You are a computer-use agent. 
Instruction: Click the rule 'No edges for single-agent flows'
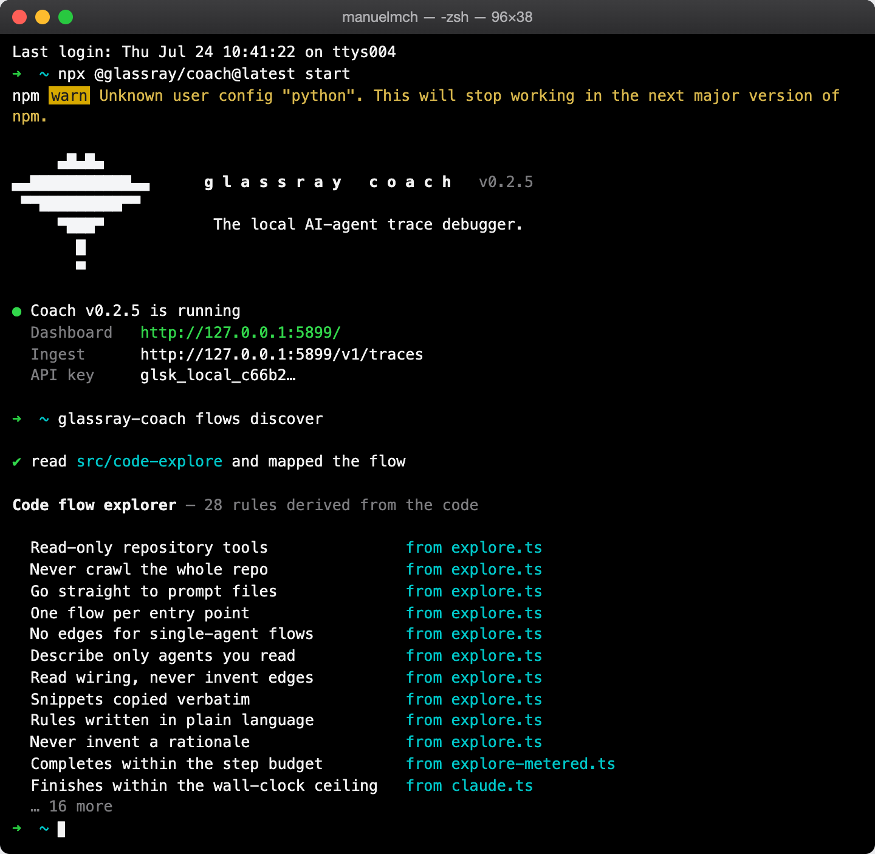pyautogui.click(x=172, y=634)
